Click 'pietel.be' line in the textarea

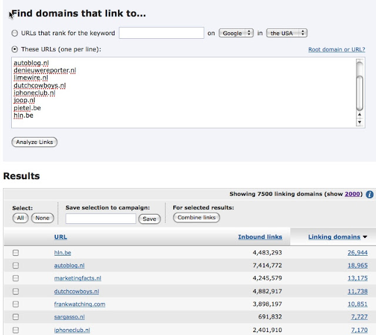[x=27, y=108]
